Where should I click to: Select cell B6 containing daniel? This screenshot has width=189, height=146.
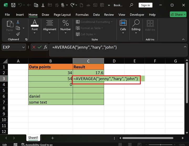point(50,96)
